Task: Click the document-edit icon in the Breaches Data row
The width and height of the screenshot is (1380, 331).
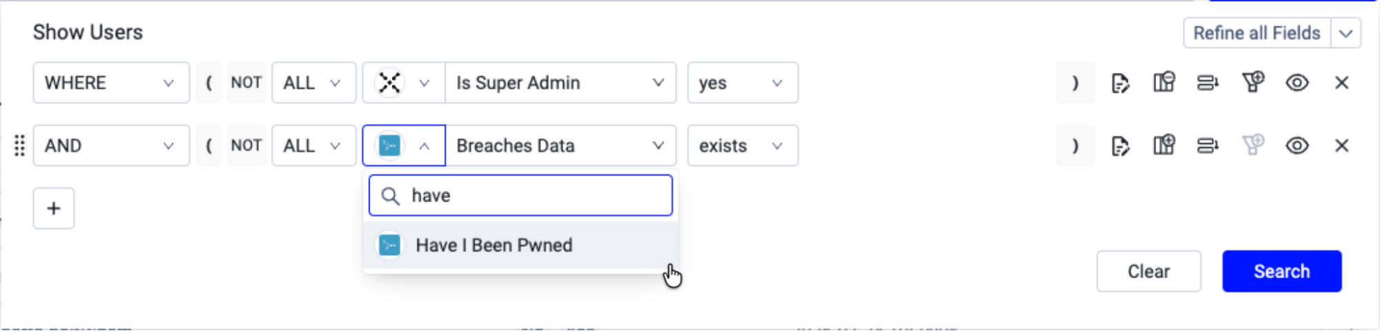Action: 1120,146
